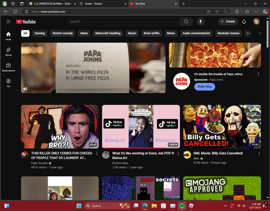
Task: Select the Brian Griffin chip
Action: 152,33
